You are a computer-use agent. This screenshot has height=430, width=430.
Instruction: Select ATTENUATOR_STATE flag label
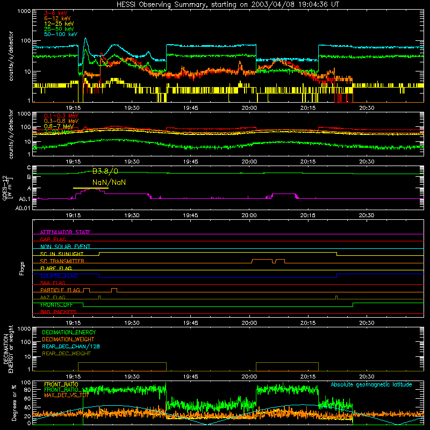(x=65, y=232)
